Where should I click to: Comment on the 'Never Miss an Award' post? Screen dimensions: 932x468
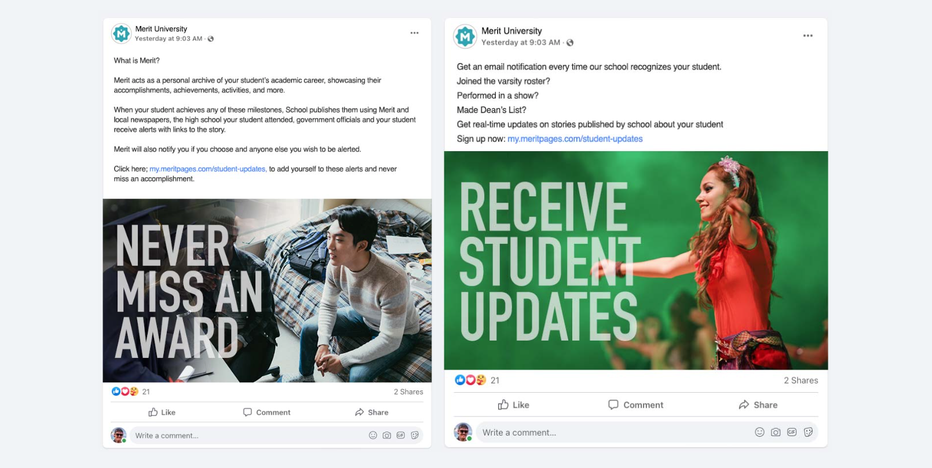click(266, 412)
